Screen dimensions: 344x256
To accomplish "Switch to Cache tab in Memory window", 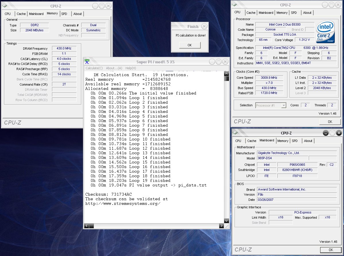I will pos(21,14).
